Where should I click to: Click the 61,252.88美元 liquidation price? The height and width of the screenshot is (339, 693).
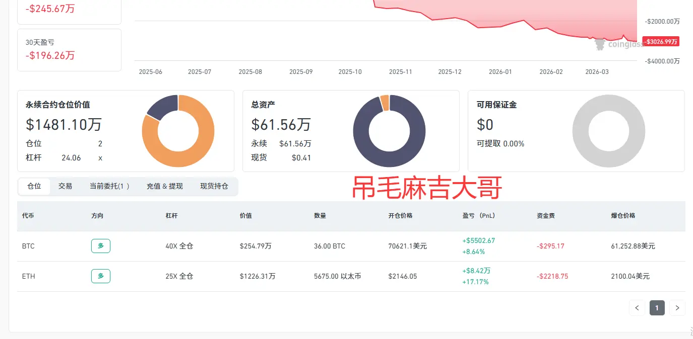[633, 246]
